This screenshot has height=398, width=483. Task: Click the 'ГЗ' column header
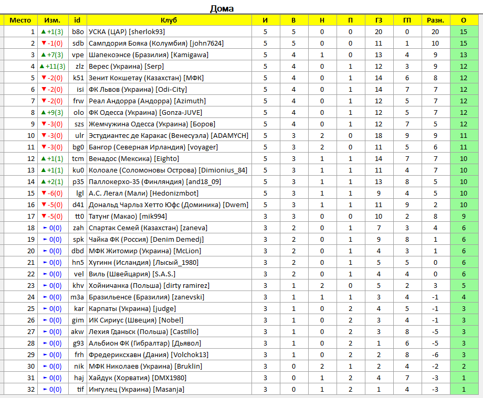click(x=379, y=20)
